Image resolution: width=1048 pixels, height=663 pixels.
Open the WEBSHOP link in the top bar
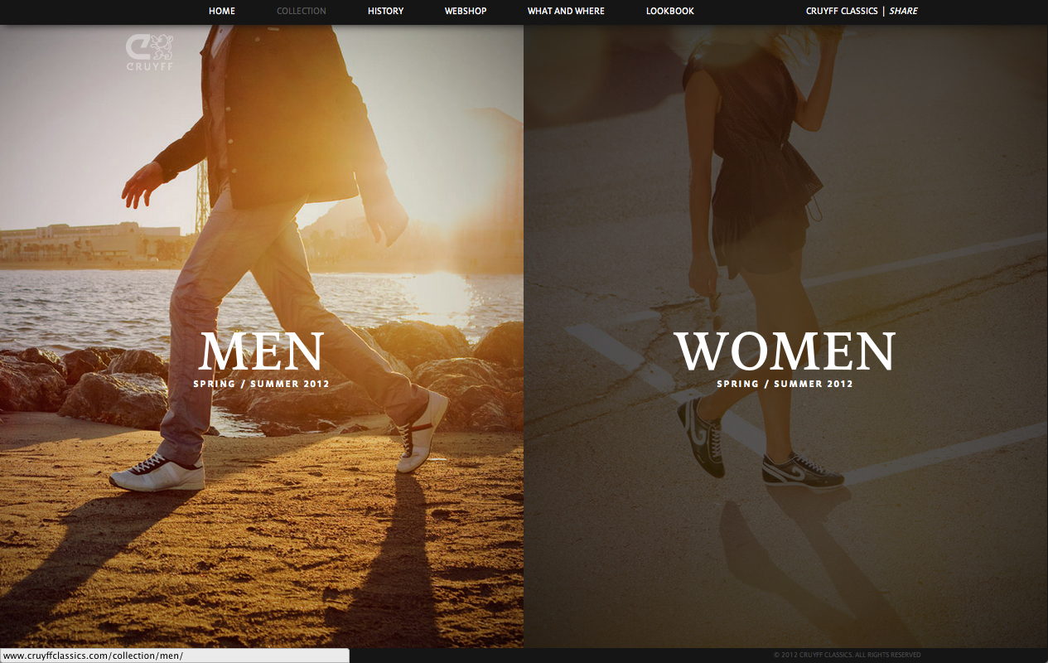(x=466, y=11)
